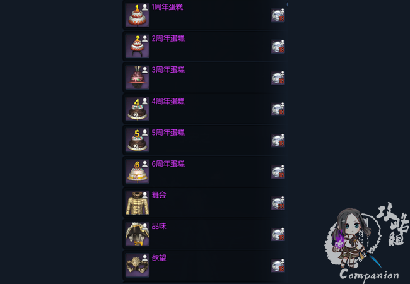The width and height of the screenshot is (410, 284).
Task: Choose the 4周年蛋糕 chocolate cake icon
Action: pos(138,109)
